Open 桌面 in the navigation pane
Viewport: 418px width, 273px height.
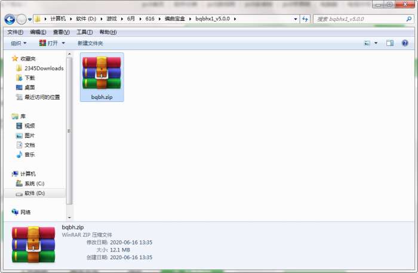tap(26, 88)
